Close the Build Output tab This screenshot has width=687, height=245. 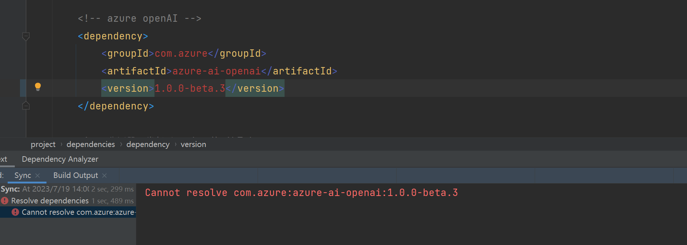click(104, 176)
